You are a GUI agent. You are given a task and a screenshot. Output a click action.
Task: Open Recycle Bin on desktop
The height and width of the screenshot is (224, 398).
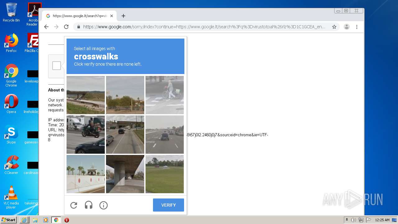click(x=11, y=12)
